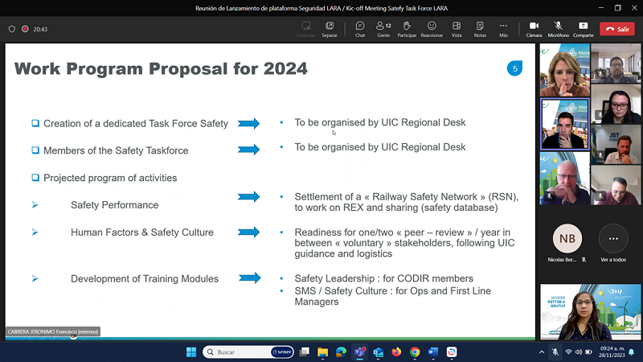Click the Comparte share screen icon

pos(584,30)
